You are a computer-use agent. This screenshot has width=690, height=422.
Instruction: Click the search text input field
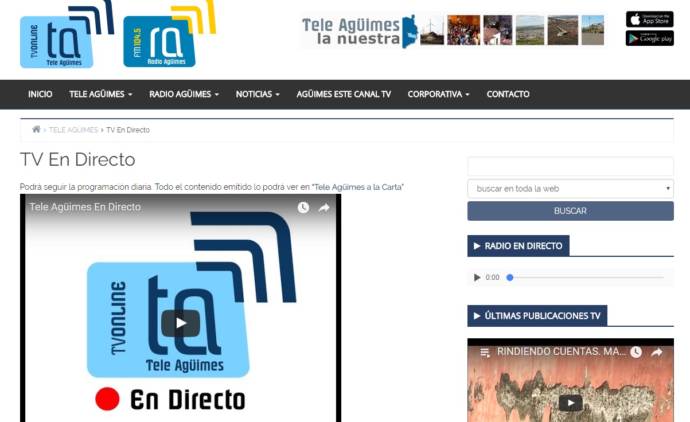[571, 166]
